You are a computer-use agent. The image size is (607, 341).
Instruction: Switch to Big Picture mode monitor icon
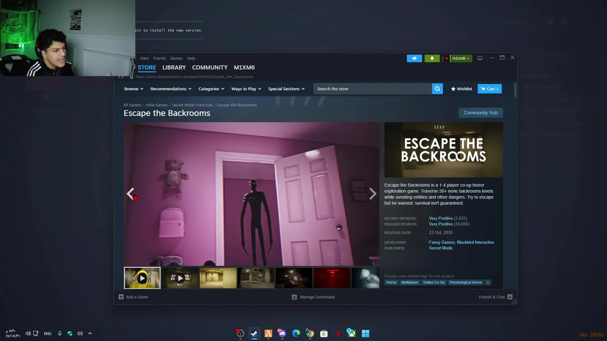click(480, 58)
